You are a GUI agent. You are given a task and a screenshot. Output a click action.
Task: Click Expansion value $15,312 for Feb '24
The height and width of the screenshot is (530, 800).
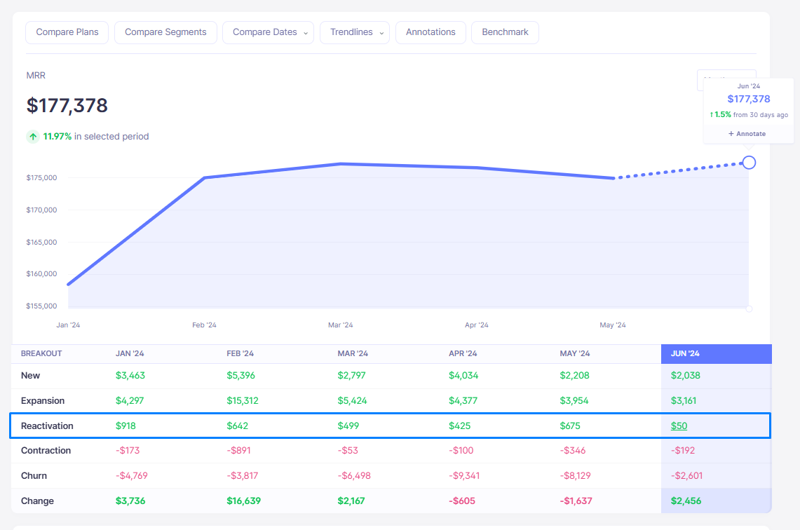(x=243, y=401)
